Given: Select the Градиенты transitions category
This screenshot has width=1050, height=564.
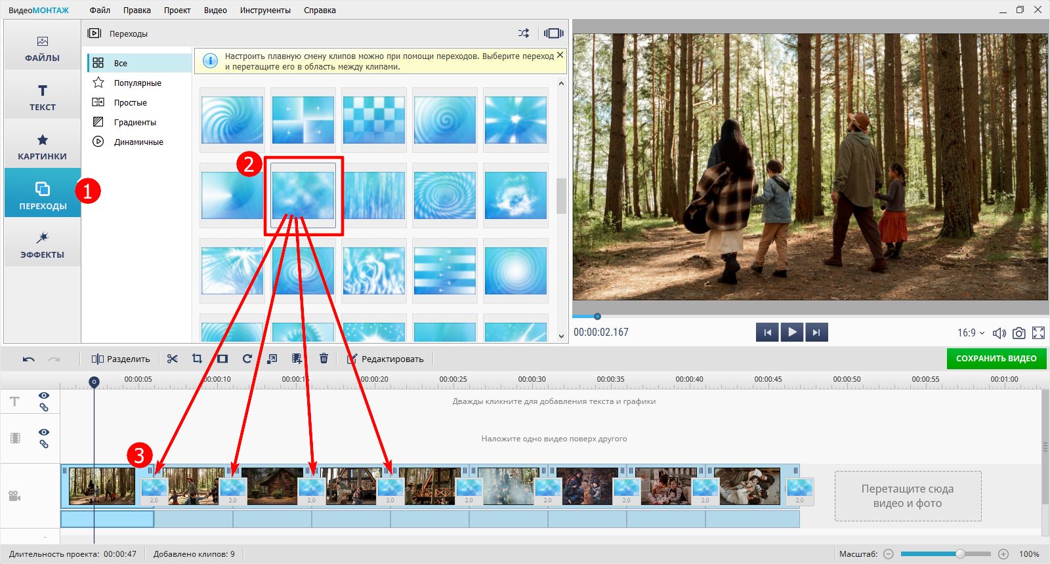Looking at the screenshot, I should pyautogui.click(x=135, y=122).
